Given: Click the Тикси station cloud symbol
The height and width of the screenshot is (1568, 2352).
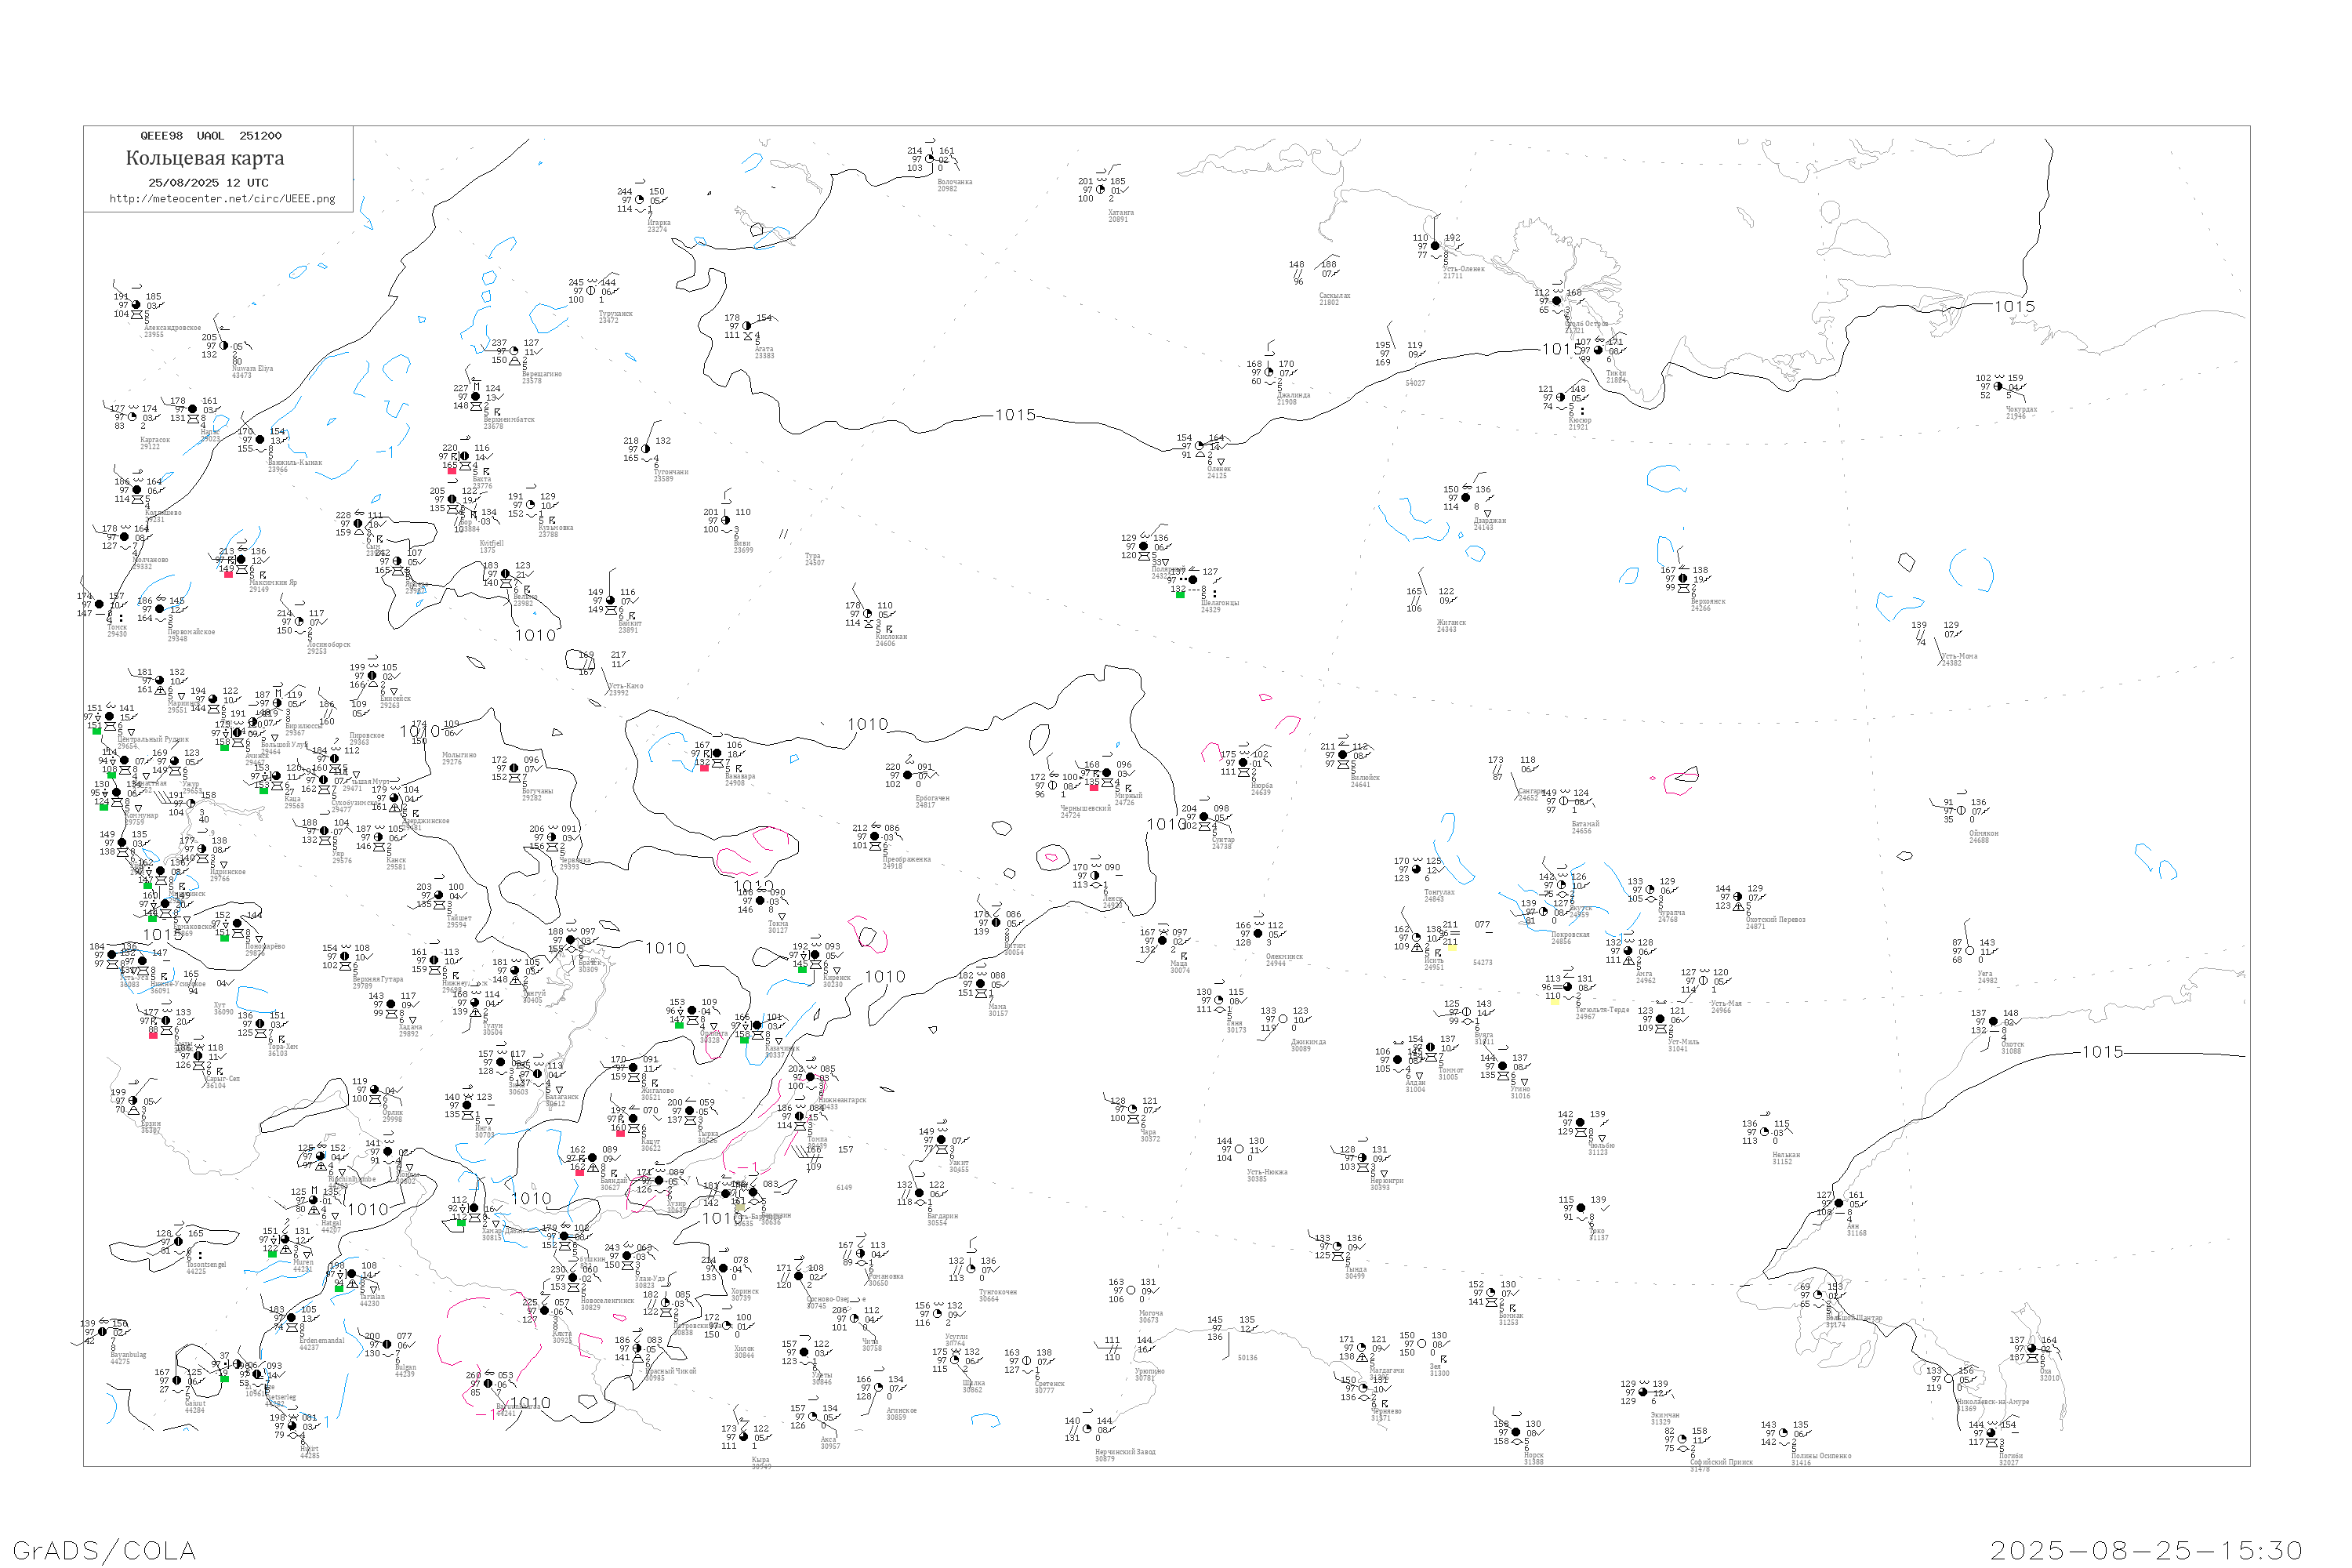Looking at the screenshot, I should [x=1600, y=350].
